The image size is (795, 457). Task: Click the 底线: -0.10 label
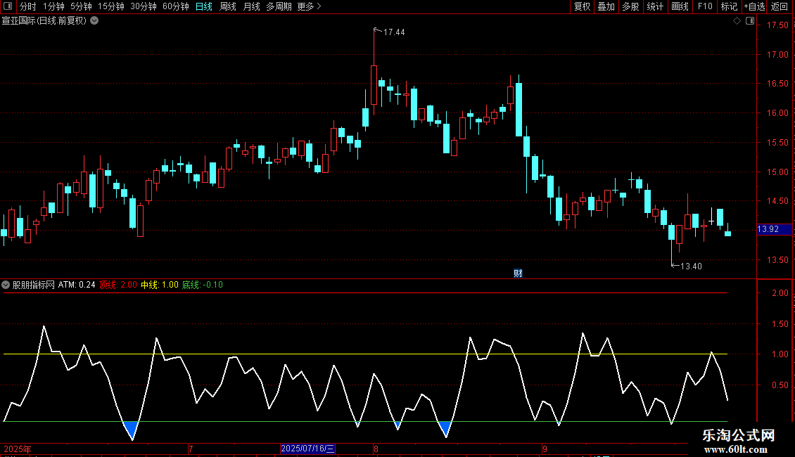203,285
